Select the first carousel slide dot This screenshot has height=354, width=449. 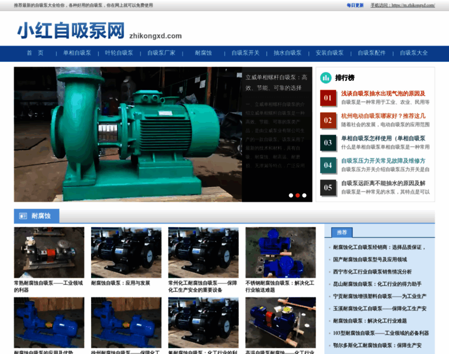(x=291, y=195)
